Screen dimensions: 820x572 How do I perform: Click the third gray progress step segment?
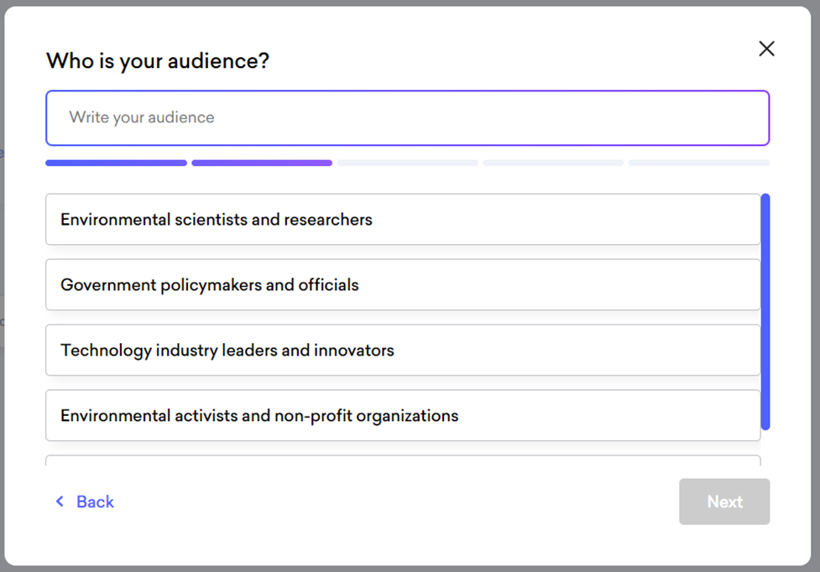pyautogui.click(x=408, y=163)
